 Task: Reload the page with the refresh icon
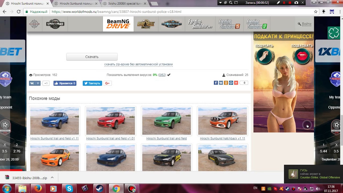18,12
